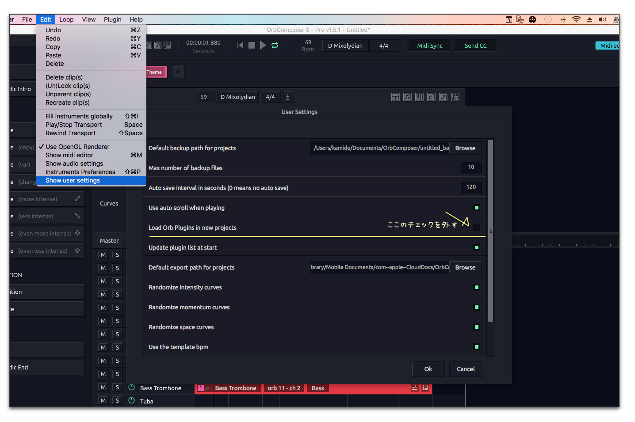This screenshot has height=422, width=635.
Task: Choose 'Show user settings' in Edit menu
Action: [x=91, y=180]
